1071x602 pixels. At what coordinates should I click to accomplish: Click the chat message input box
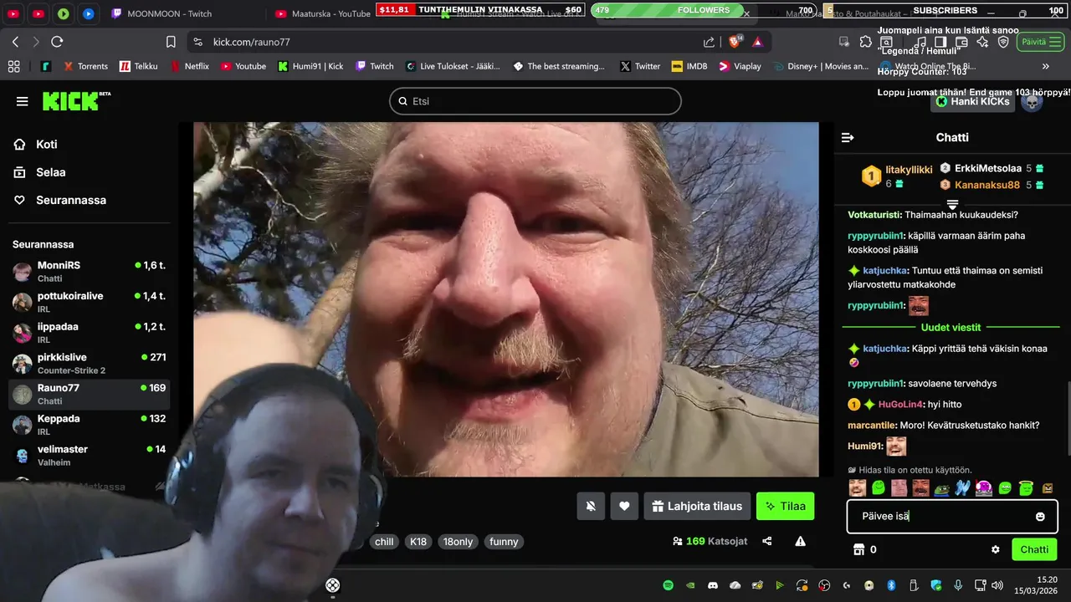[x=952, y=517]
